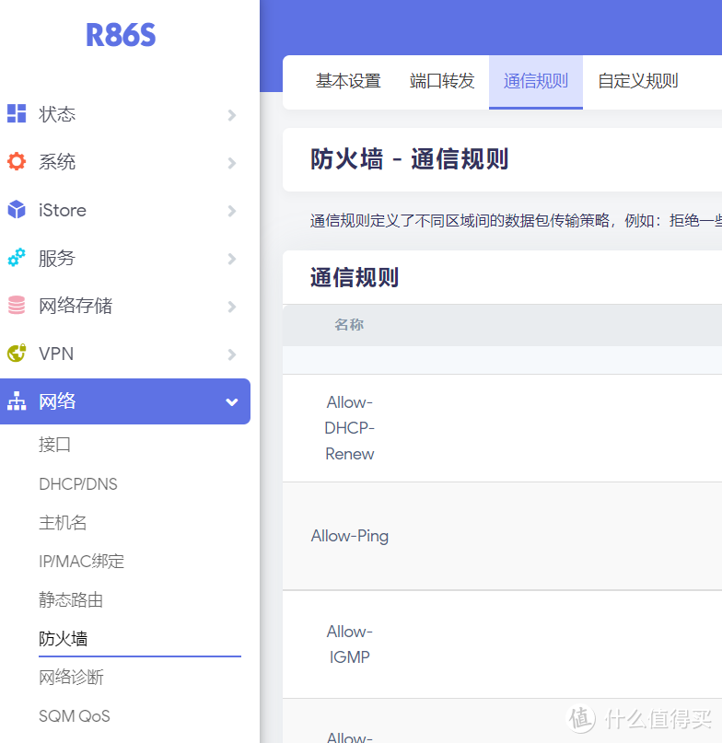Click the 状态 menu label
The height and width of the screenshot is (743, 722).
point(57,114)
